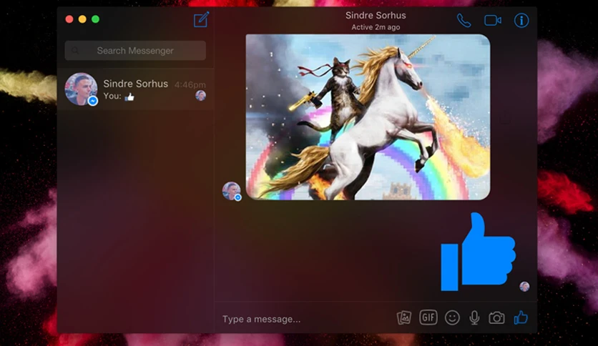This screenshot has height=346, width=598.
Task: Close the Messenger window
Action: click(69, 19)
